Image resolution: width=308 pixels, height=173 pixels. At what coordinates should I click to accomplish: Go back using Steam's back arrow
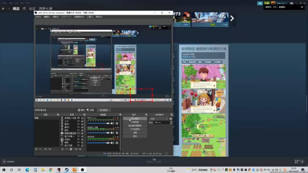click(x=3, y=8)
